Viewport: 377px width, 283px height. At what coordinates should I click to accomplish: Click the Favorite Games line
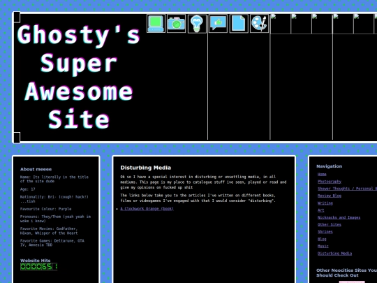52,242
